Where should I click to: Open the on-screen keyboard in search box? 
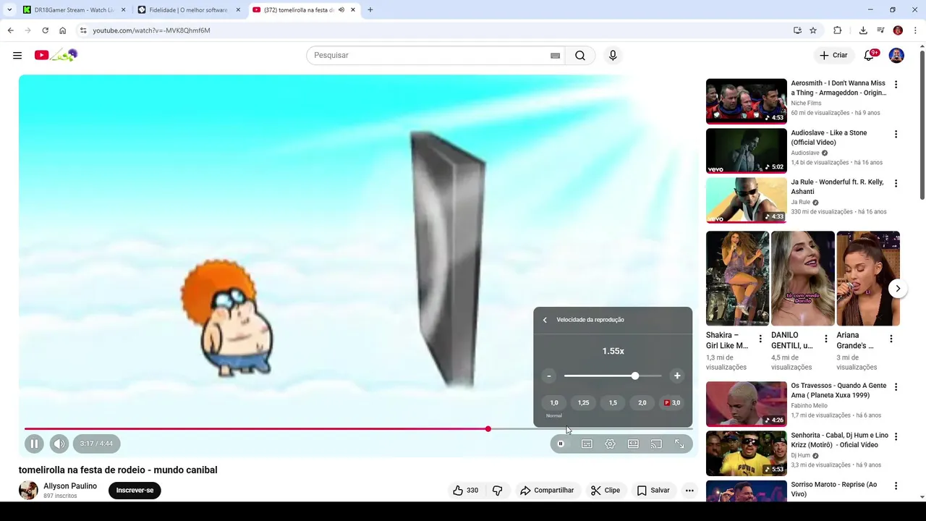pyautogui.click(x=555, y=56)
